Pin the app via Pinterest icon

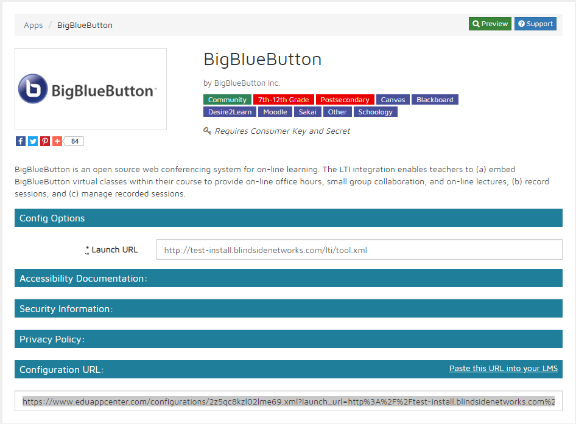(x=45, y=141)
